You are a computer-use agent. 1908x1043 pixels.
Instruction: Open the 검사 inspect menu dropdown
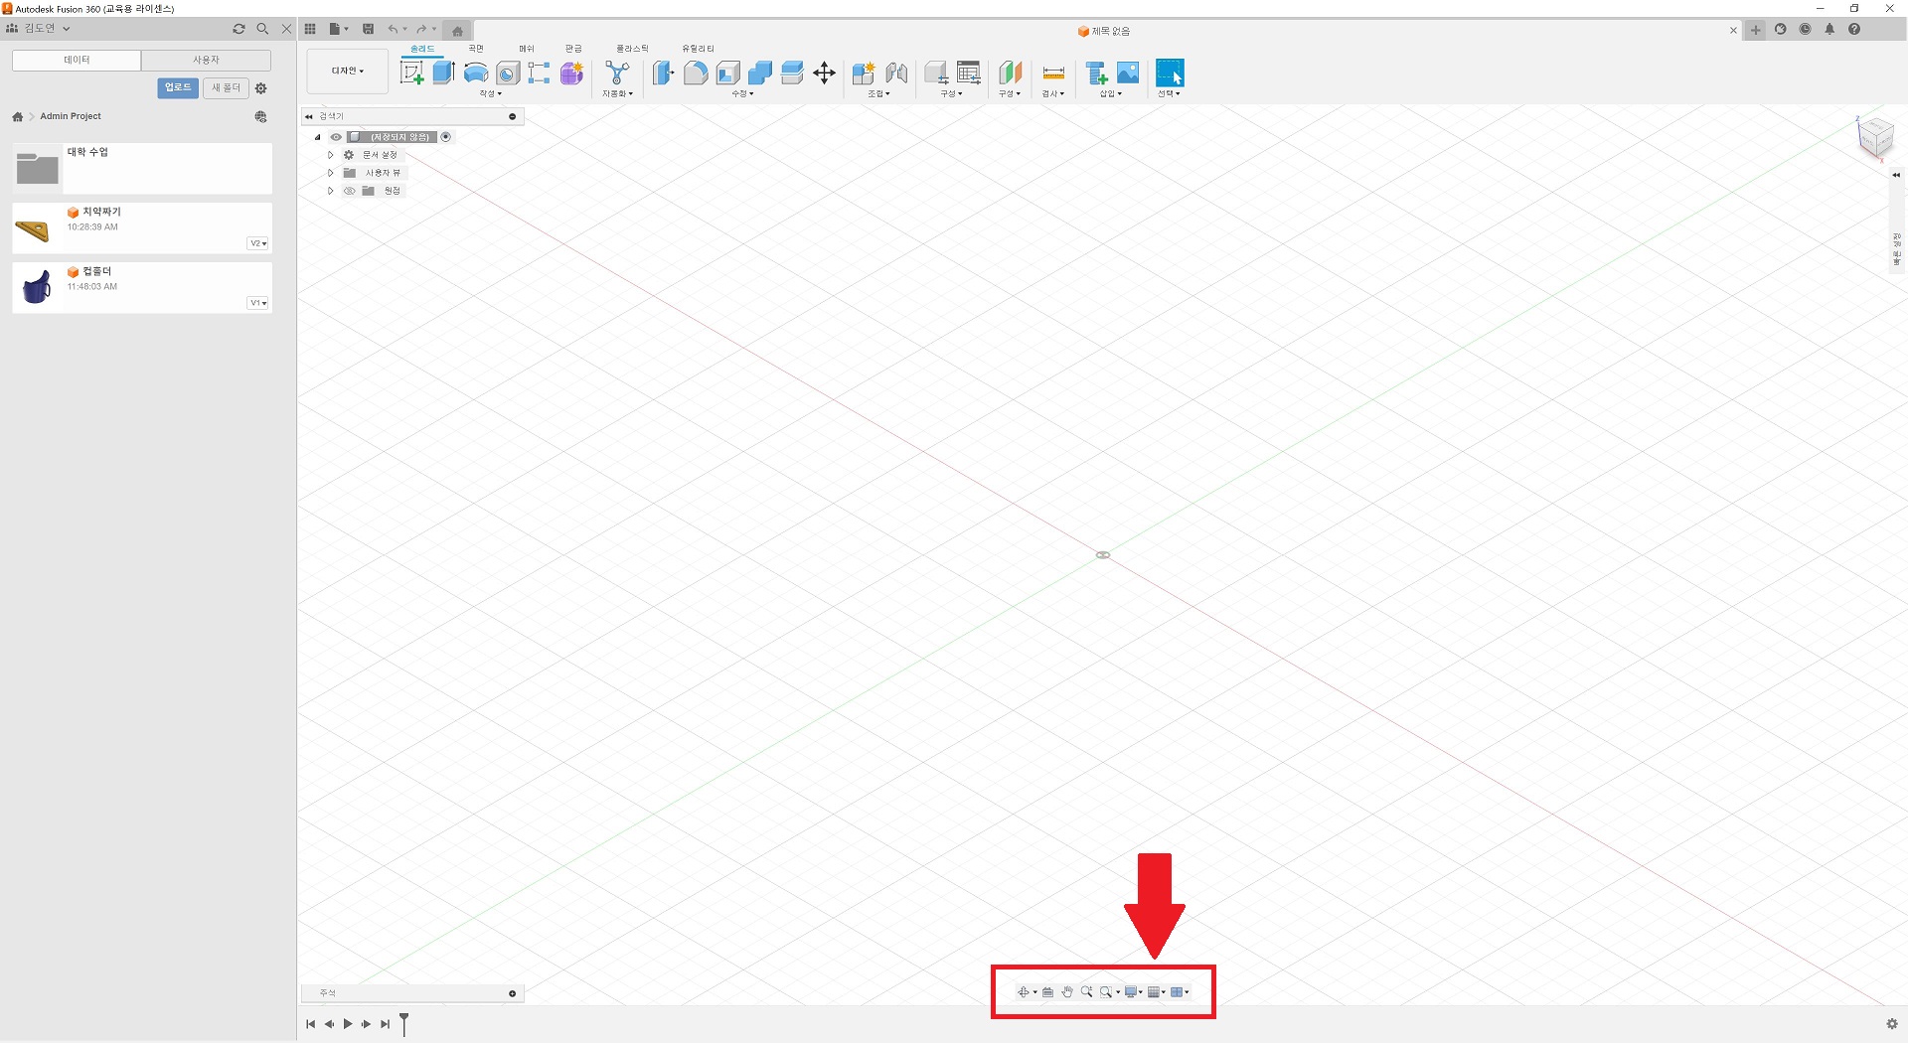(1052, 93)
